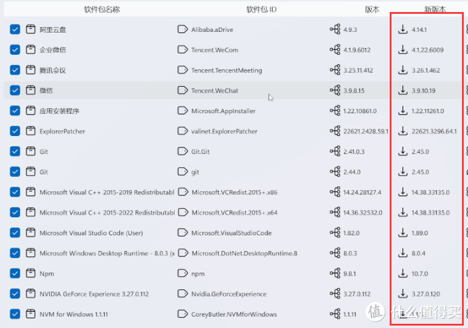Uncheck Microsoft Visual Studio Code (User) checkbox

15,232
